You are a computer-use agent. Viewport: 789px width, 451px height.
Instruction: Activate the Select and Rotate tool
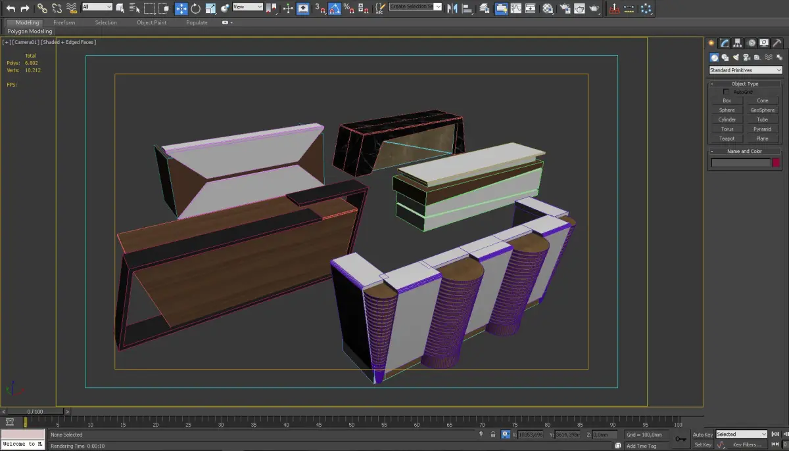195,9
